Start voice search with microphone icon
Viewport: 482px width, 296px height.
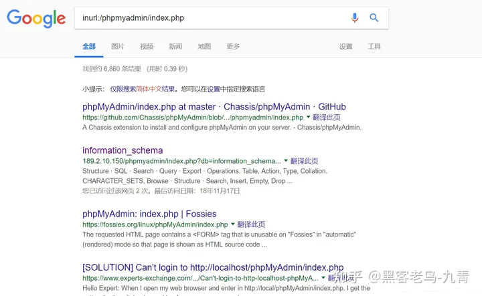pyautogui.click(x=354, y=18)
